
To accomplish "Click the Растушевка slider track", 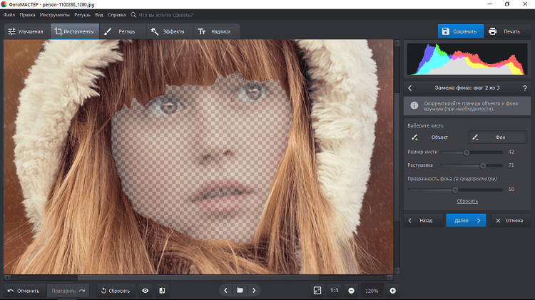I will click(467, 165).
